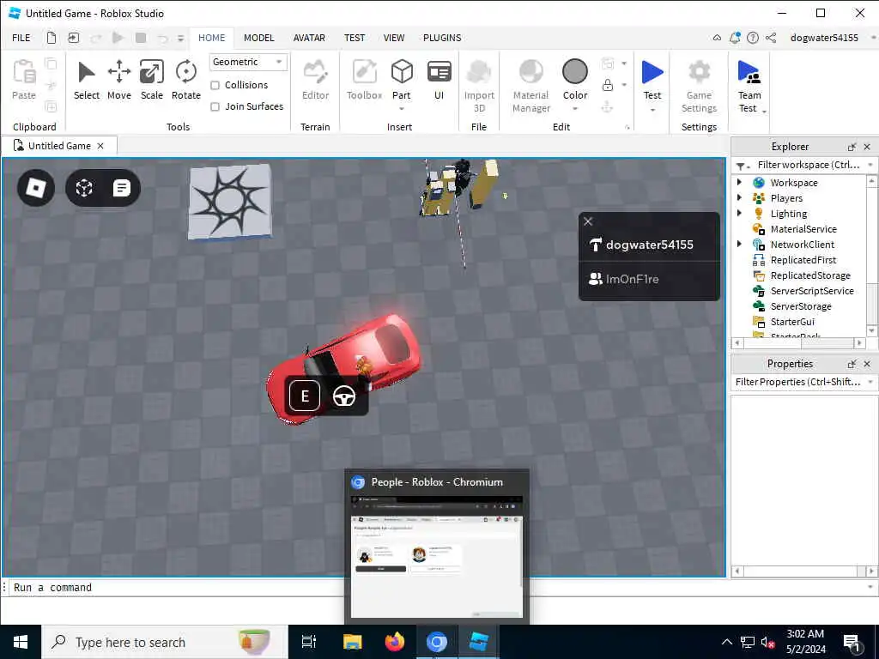Click the play arrow in quick access bar
Screen dimensions: 879x659
click(x=118, y=38)
